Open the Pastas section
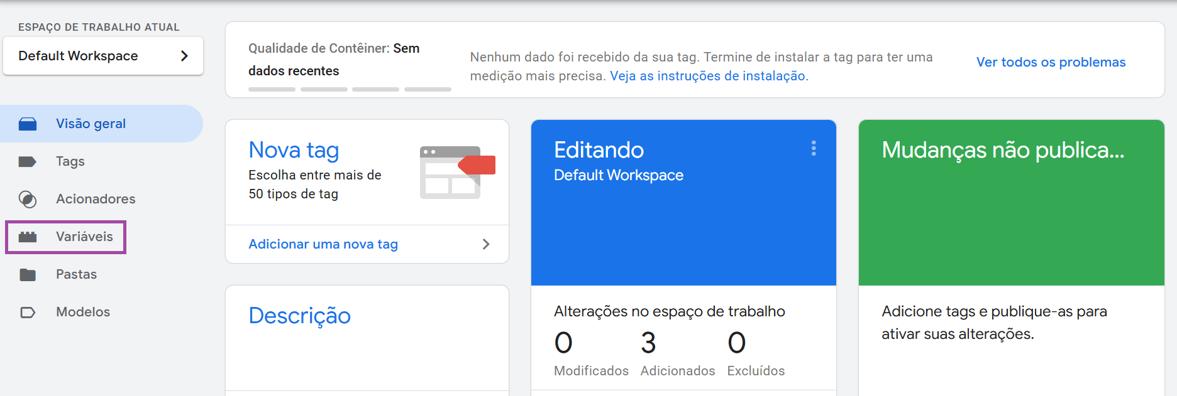 click(x=101, y=274)
